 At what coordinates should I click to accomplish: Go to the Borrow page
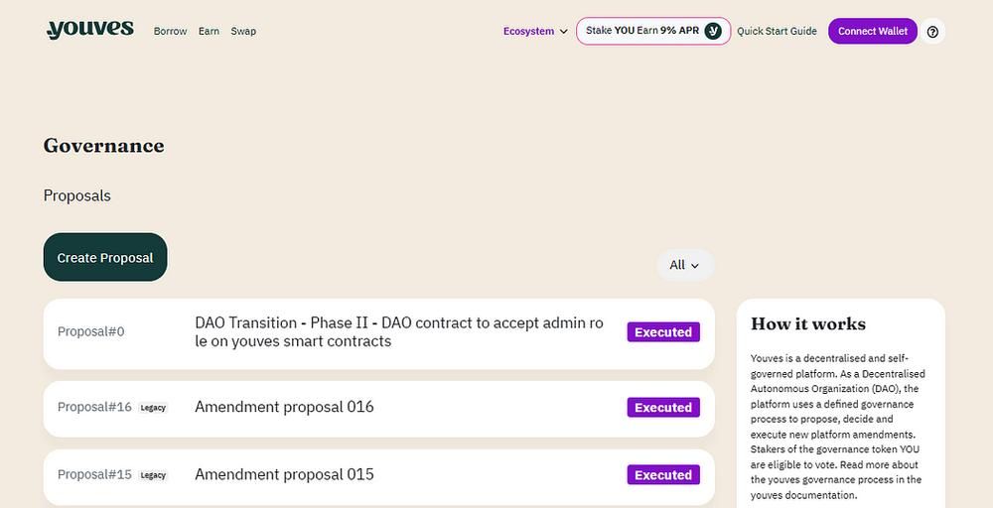(170, 32)
